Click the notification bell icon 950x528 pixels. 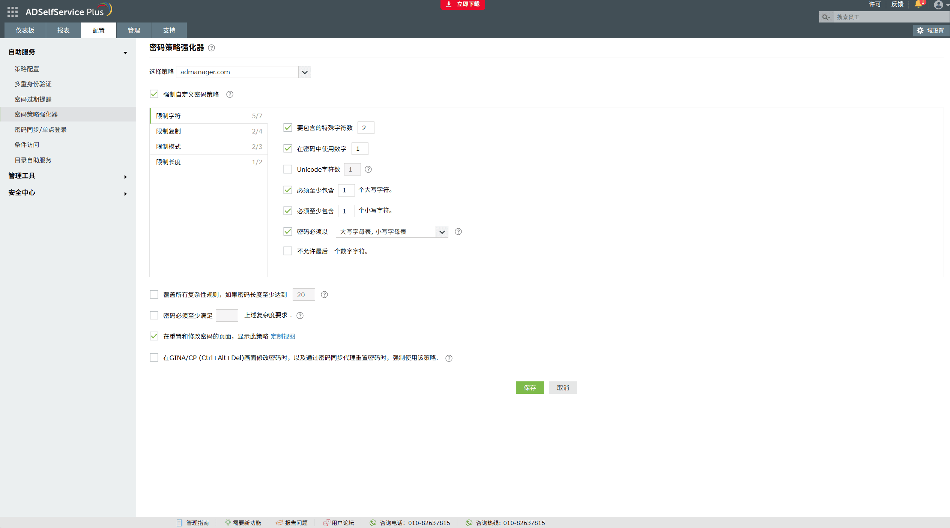918,4
